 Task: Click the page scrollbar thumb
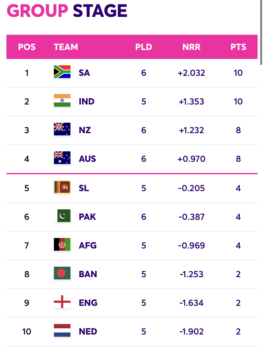[261, 32]
